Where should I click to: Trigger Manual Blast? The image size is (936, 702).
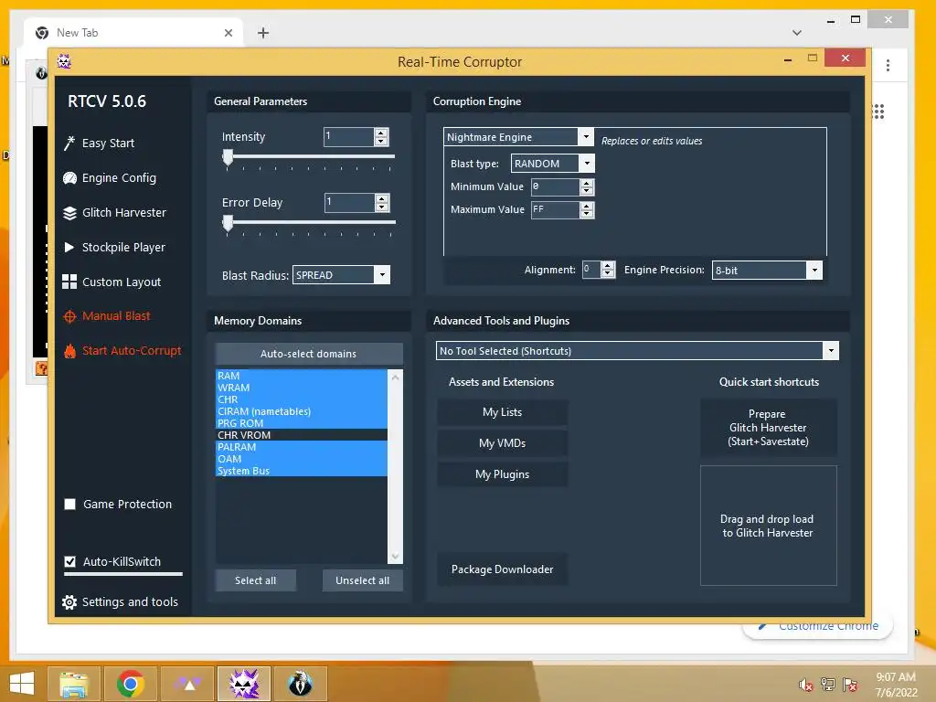pos(116,315)
